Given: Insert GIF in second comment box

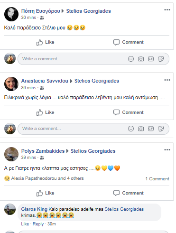Looking at the screenshot, I should (x=151, y=129).
